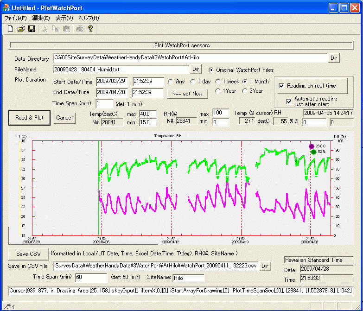Open the 表示(V) menu
The height and width of the screenshot is (311, 363).
coord(64,18)
